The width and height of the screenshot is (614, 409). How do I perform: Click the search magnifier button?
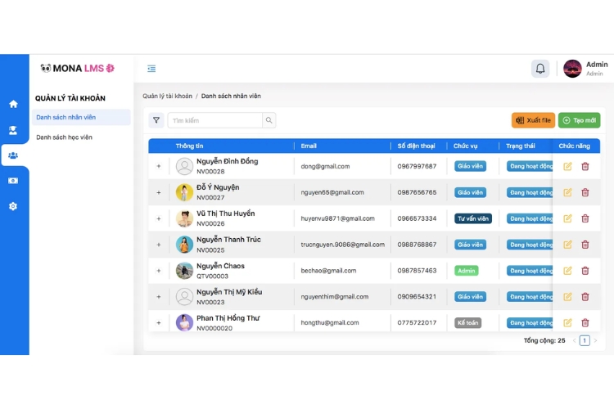[x=269, y=120]
